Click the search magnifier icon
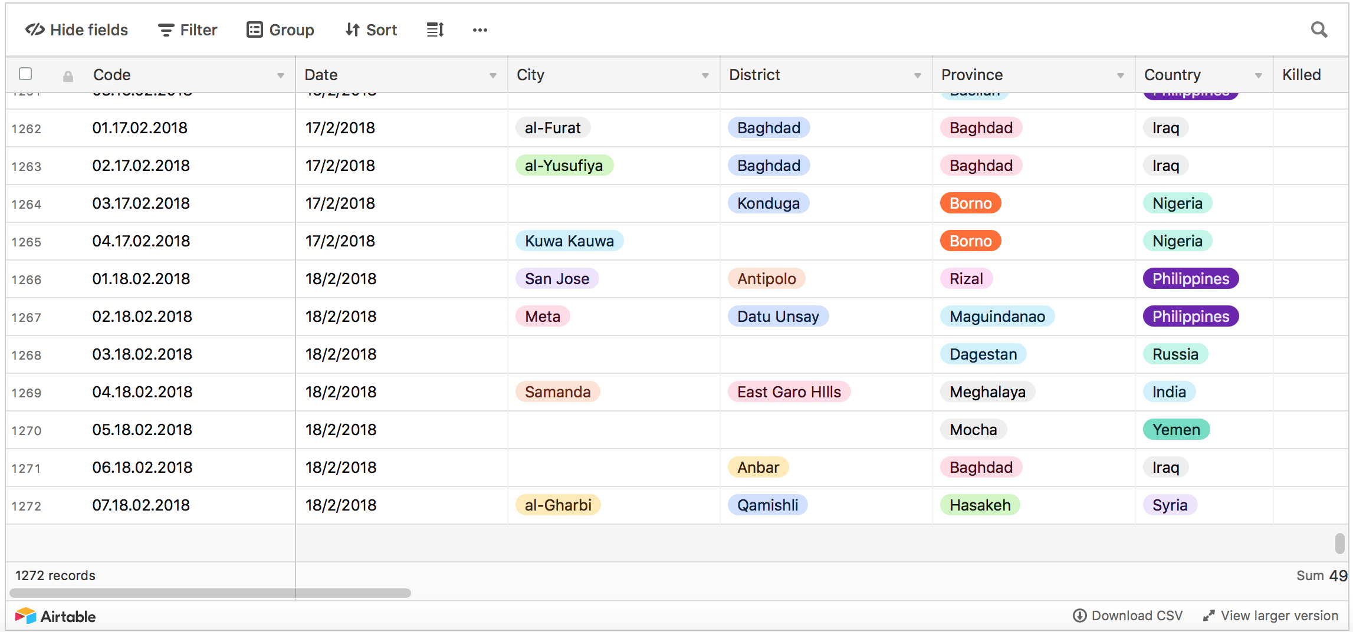 click(x=1319, y=29)
